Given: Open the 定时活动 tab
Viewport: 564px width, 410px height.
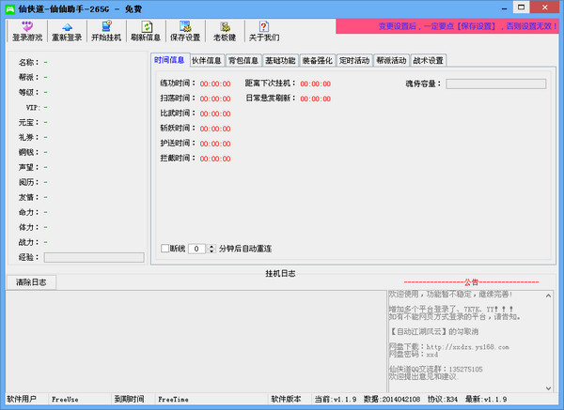Looking at the screenshot, I should tap(354, 60).
